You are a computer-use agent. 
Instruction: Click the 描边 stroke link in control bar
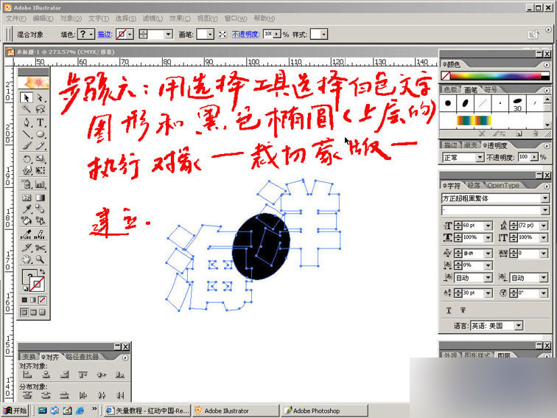105,34
